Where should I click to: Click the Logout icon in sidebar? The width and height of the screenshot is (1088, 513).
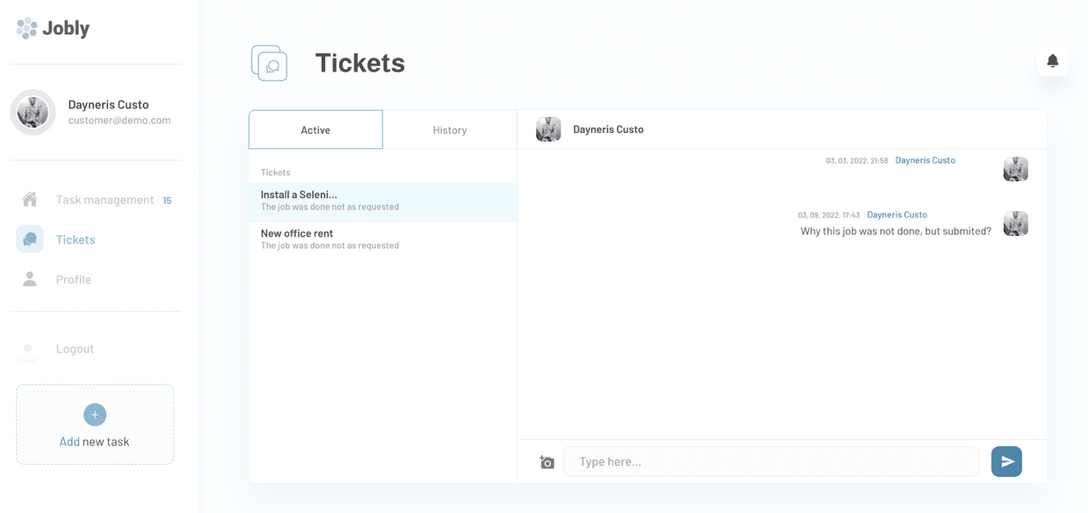pos(28,348)
